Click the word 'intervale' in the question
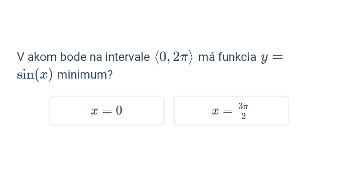338x169 pixels. coord(128,57)
